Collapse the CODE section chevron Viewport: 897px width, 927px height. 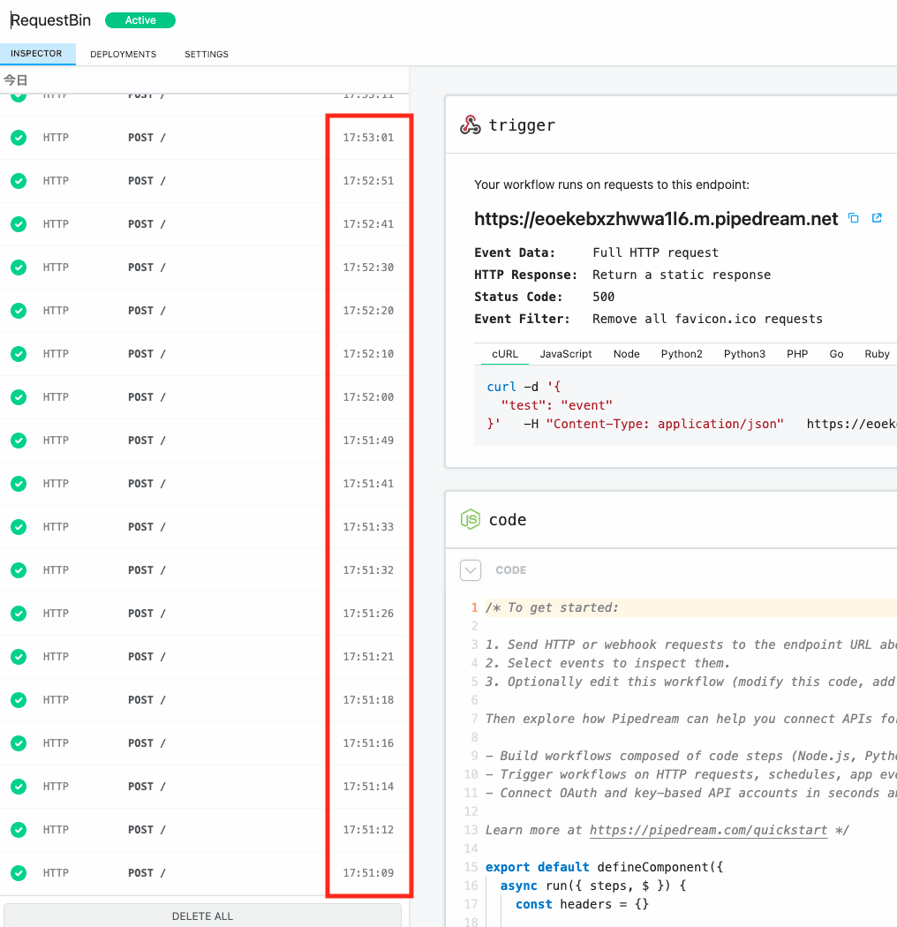(x=471, y=570)
